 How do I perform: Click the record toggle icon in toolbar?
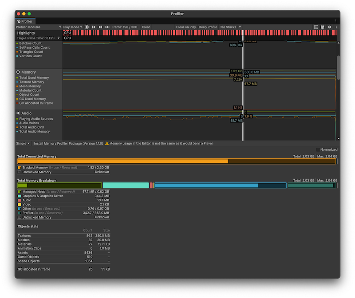(87, 27)
